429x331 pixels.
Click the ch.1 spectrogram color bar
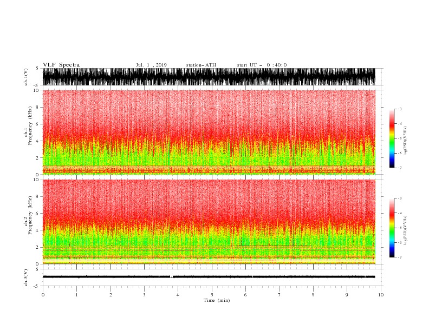[x=392, y=138]
